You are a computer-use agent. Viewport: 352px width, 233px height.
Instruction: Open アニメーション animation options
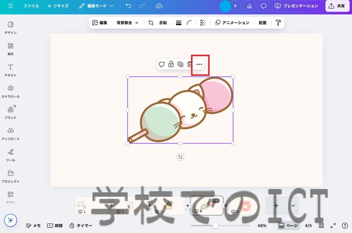click(232, 23)
